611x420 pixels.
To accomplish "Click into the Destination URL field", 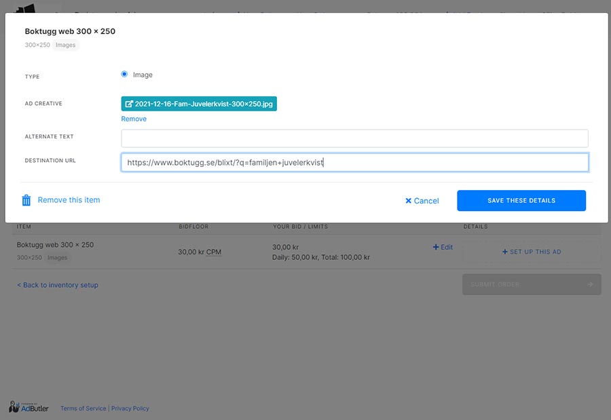I will 354,162.
